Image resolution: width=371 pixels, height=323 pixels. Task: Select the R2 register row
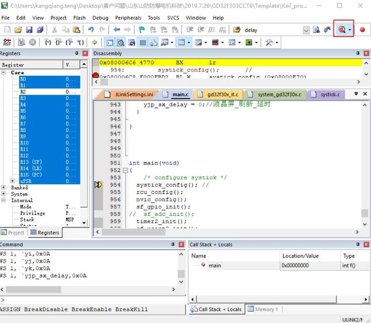point(23,92)
